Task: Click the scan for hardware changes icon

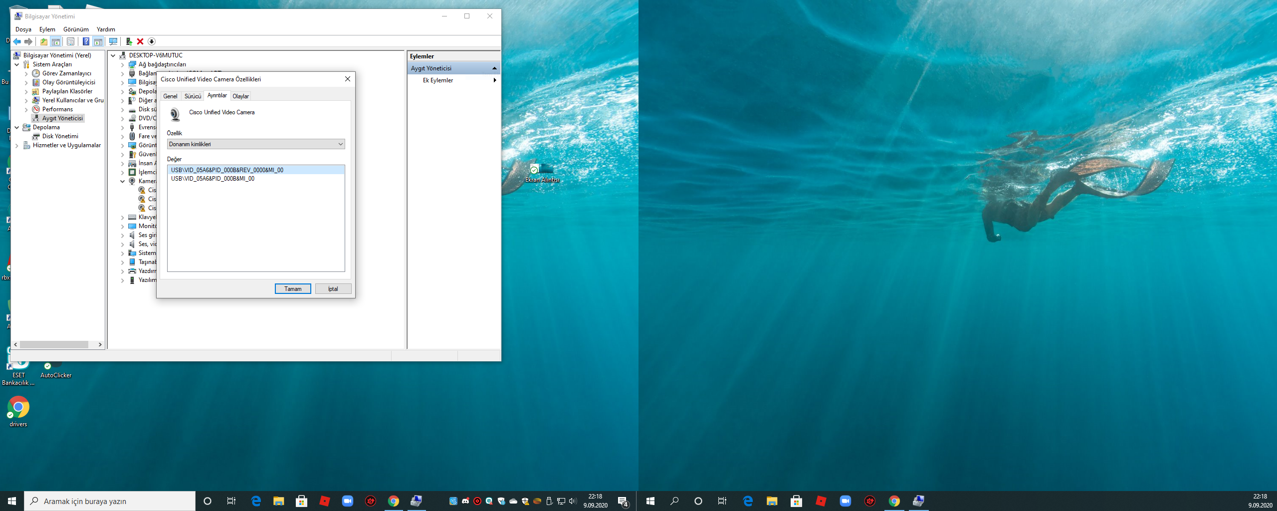Action: [113, 41]
